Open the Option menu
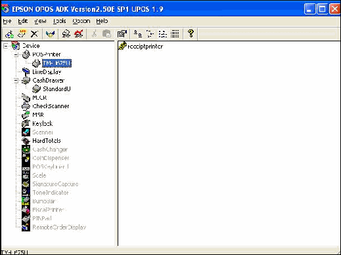 click(81, 21)
